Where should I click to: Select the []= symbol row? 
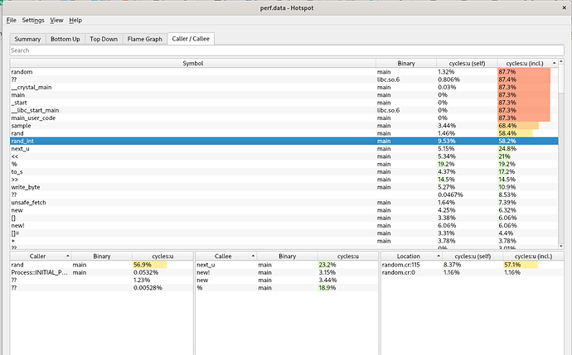point(284,233)
